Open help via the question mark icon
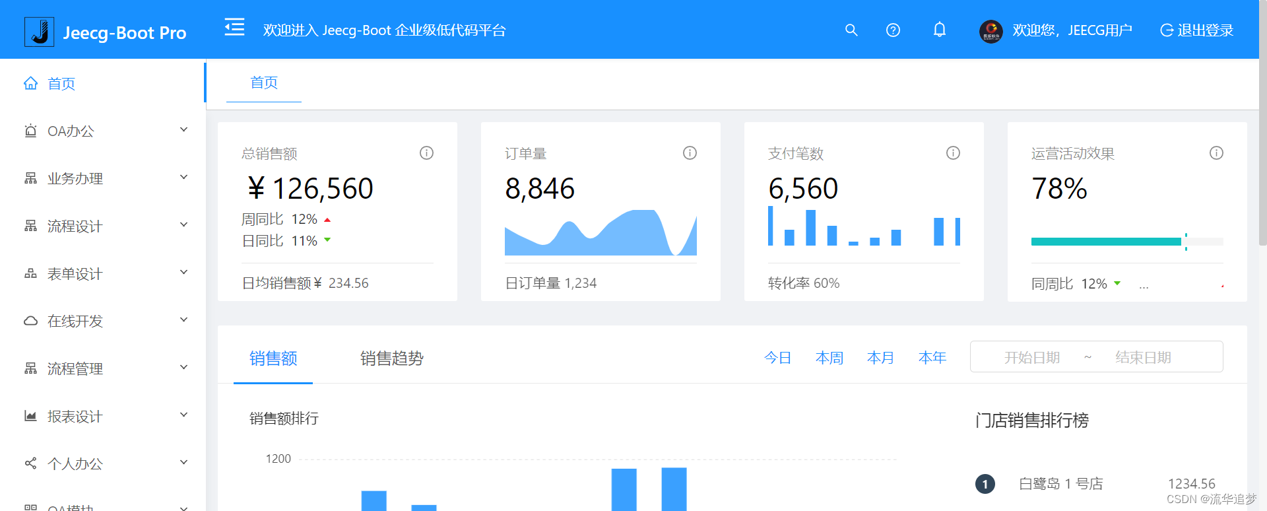Image resolution: width=1267 pixels, height=511 pixels. click(x=893, y=30)
